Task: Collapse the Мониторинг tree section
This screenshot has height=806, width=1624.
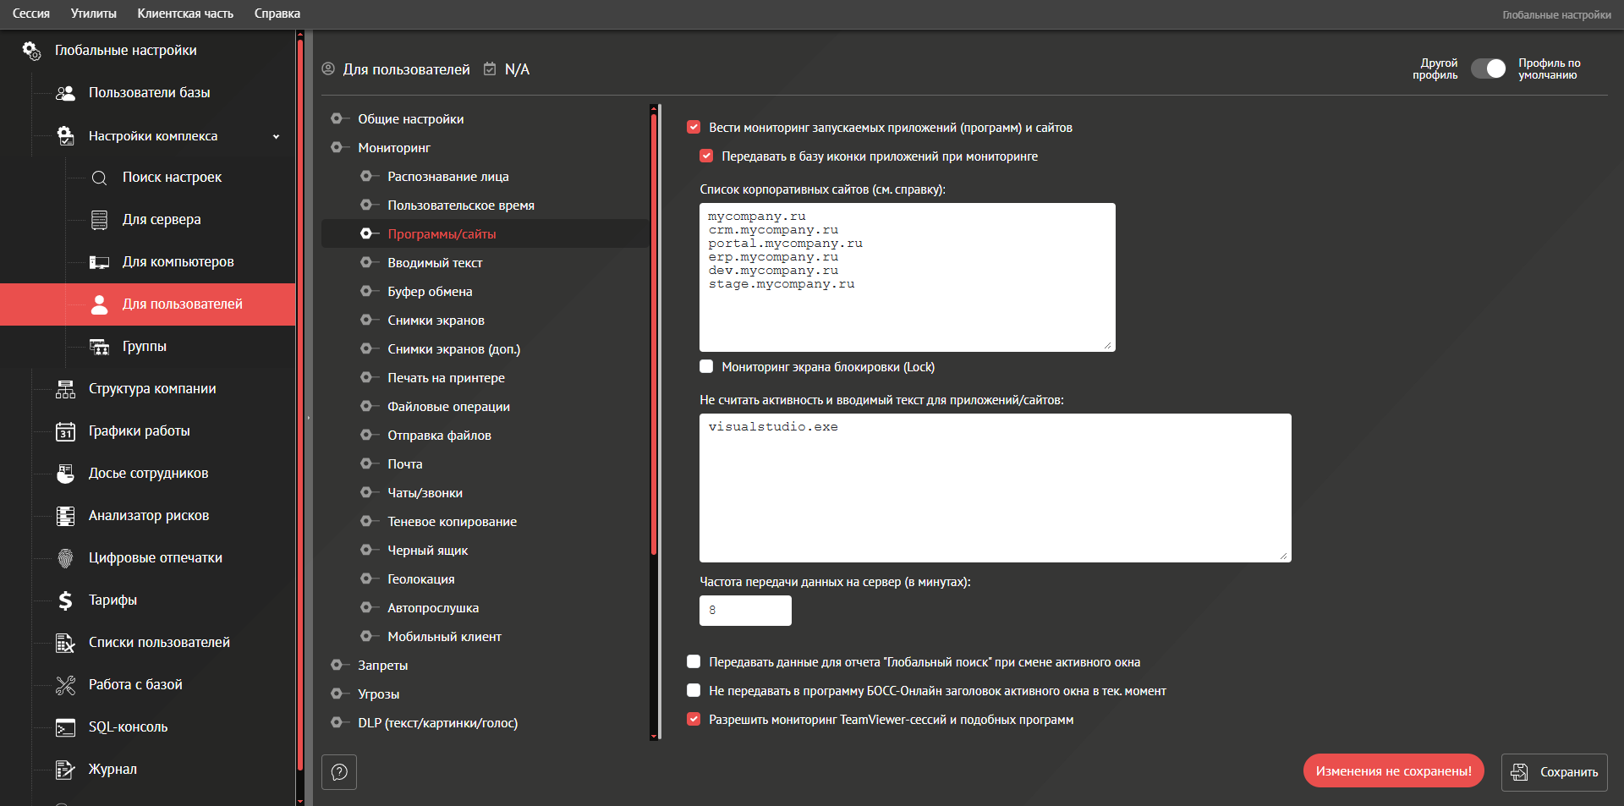Action: click(x=337, y=148)
